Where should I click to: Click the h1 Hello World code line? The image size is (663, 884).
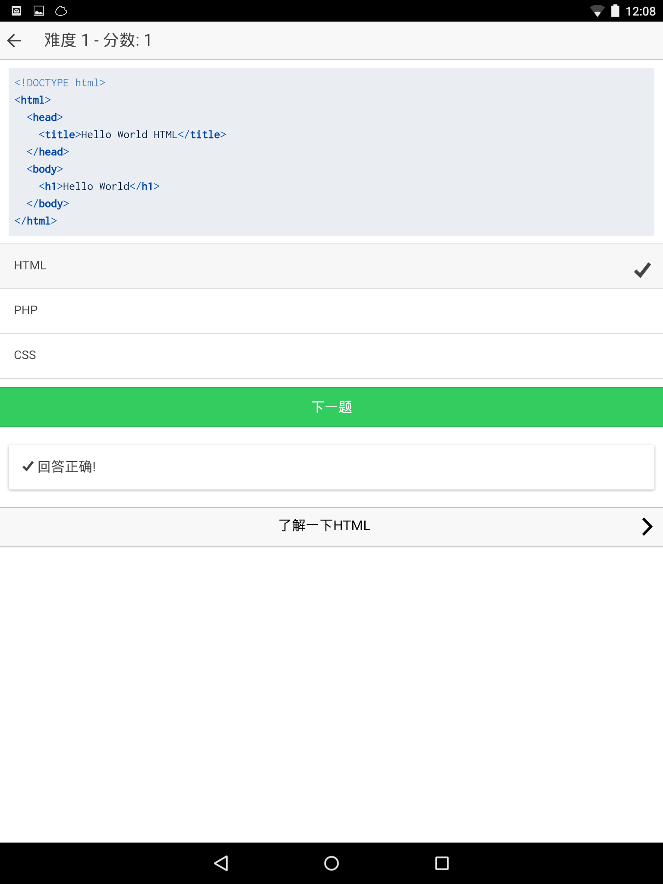tap(99, 186)
